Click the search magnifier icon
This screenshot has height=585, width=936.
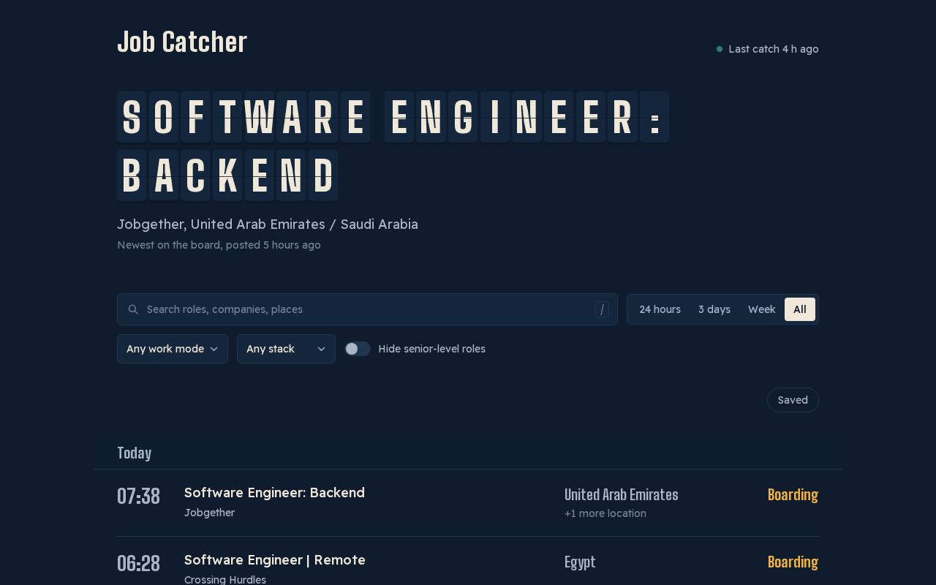coord(133,309)
